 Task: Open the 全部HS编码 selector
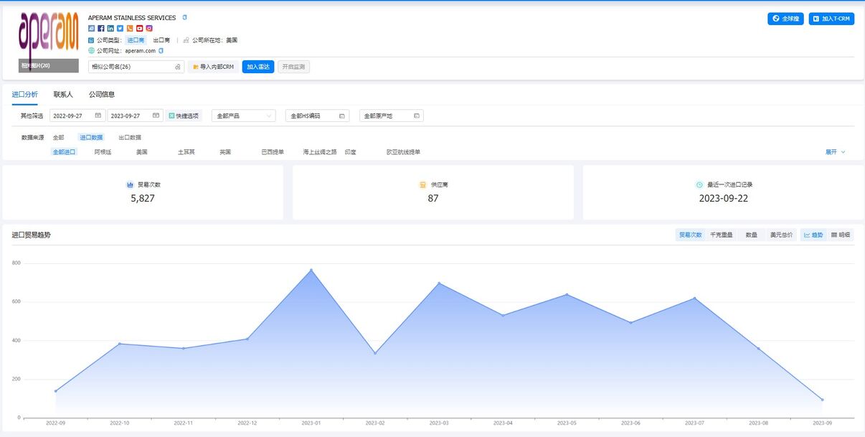point(317,116)
